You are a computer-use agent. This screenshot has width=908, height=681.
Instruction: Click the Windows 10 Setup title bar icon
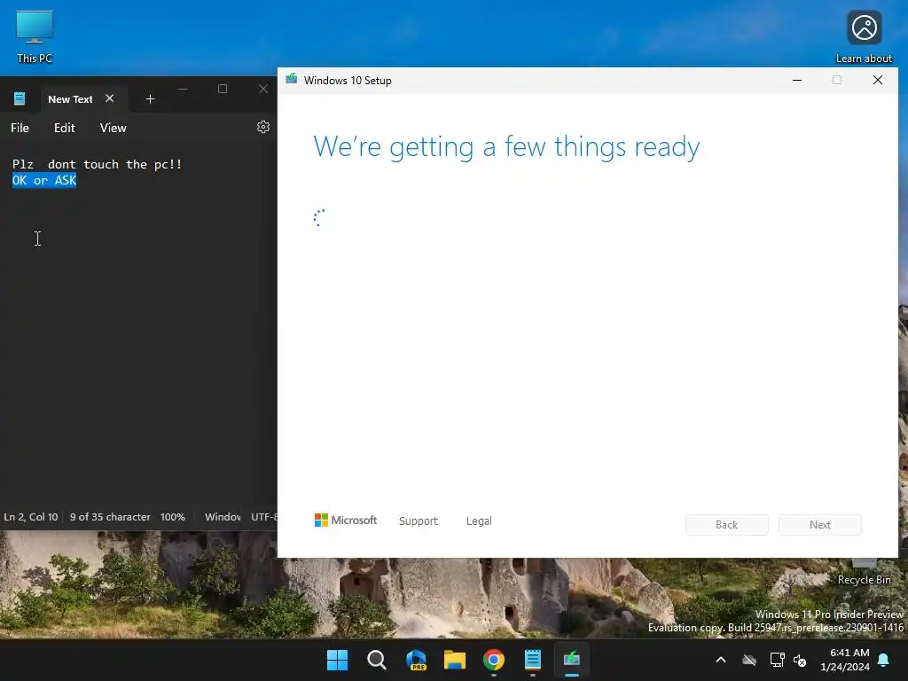(x=291, y=79)
